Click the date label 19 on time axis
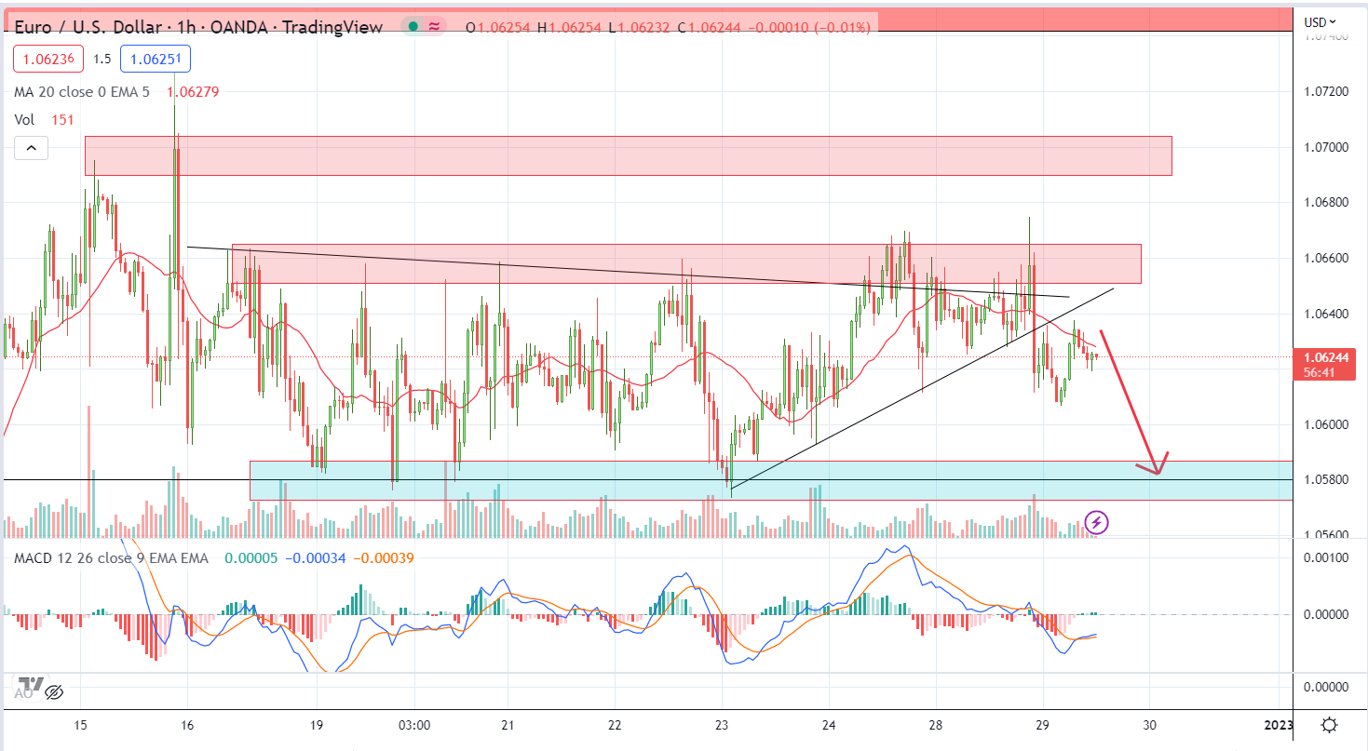 click(x=316, y=724)
